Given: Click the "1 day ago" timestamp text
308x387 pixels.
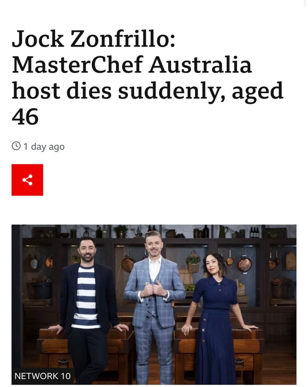Looking at the screenshot, I should click(x=44, y=147).
